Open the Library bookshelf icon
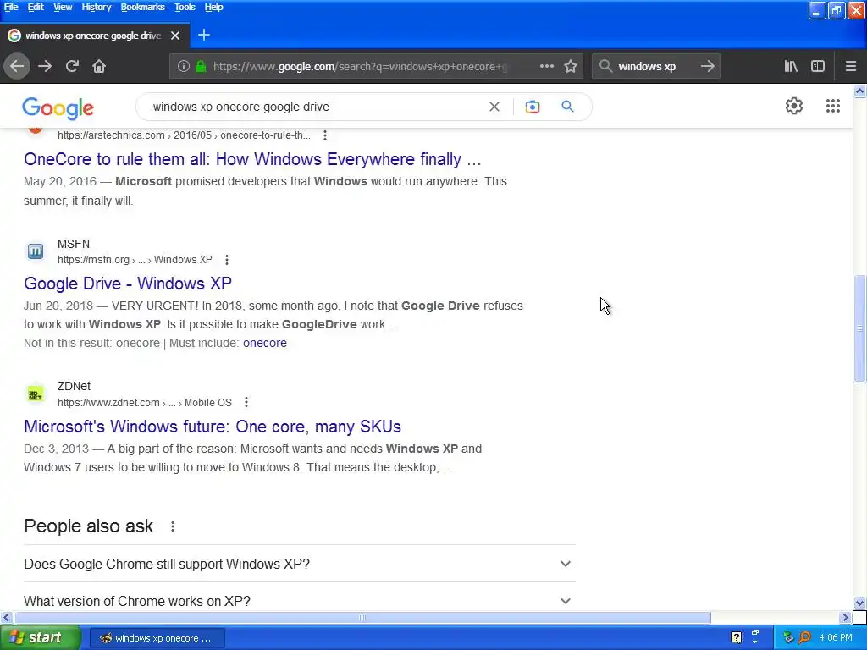The height and width of the screenshot is (650, 867). coord(791,66)
